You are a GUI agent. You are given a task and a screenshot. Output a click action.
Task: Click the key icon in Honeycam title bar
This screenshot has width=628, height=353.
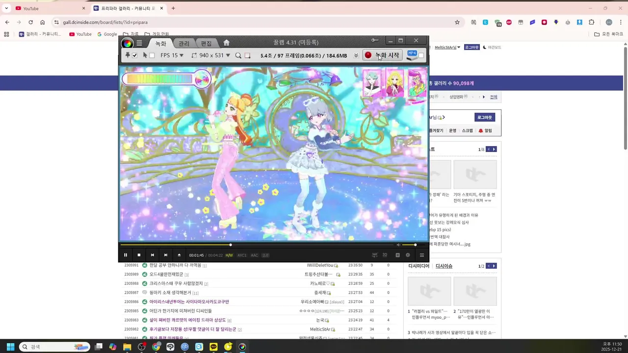[375, 40]
